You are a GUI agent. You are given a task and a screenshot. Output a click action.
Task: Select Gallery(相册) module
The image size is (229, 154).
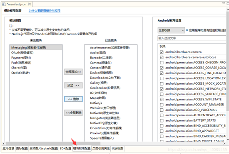pyautogui.click(x=111, y=83)
